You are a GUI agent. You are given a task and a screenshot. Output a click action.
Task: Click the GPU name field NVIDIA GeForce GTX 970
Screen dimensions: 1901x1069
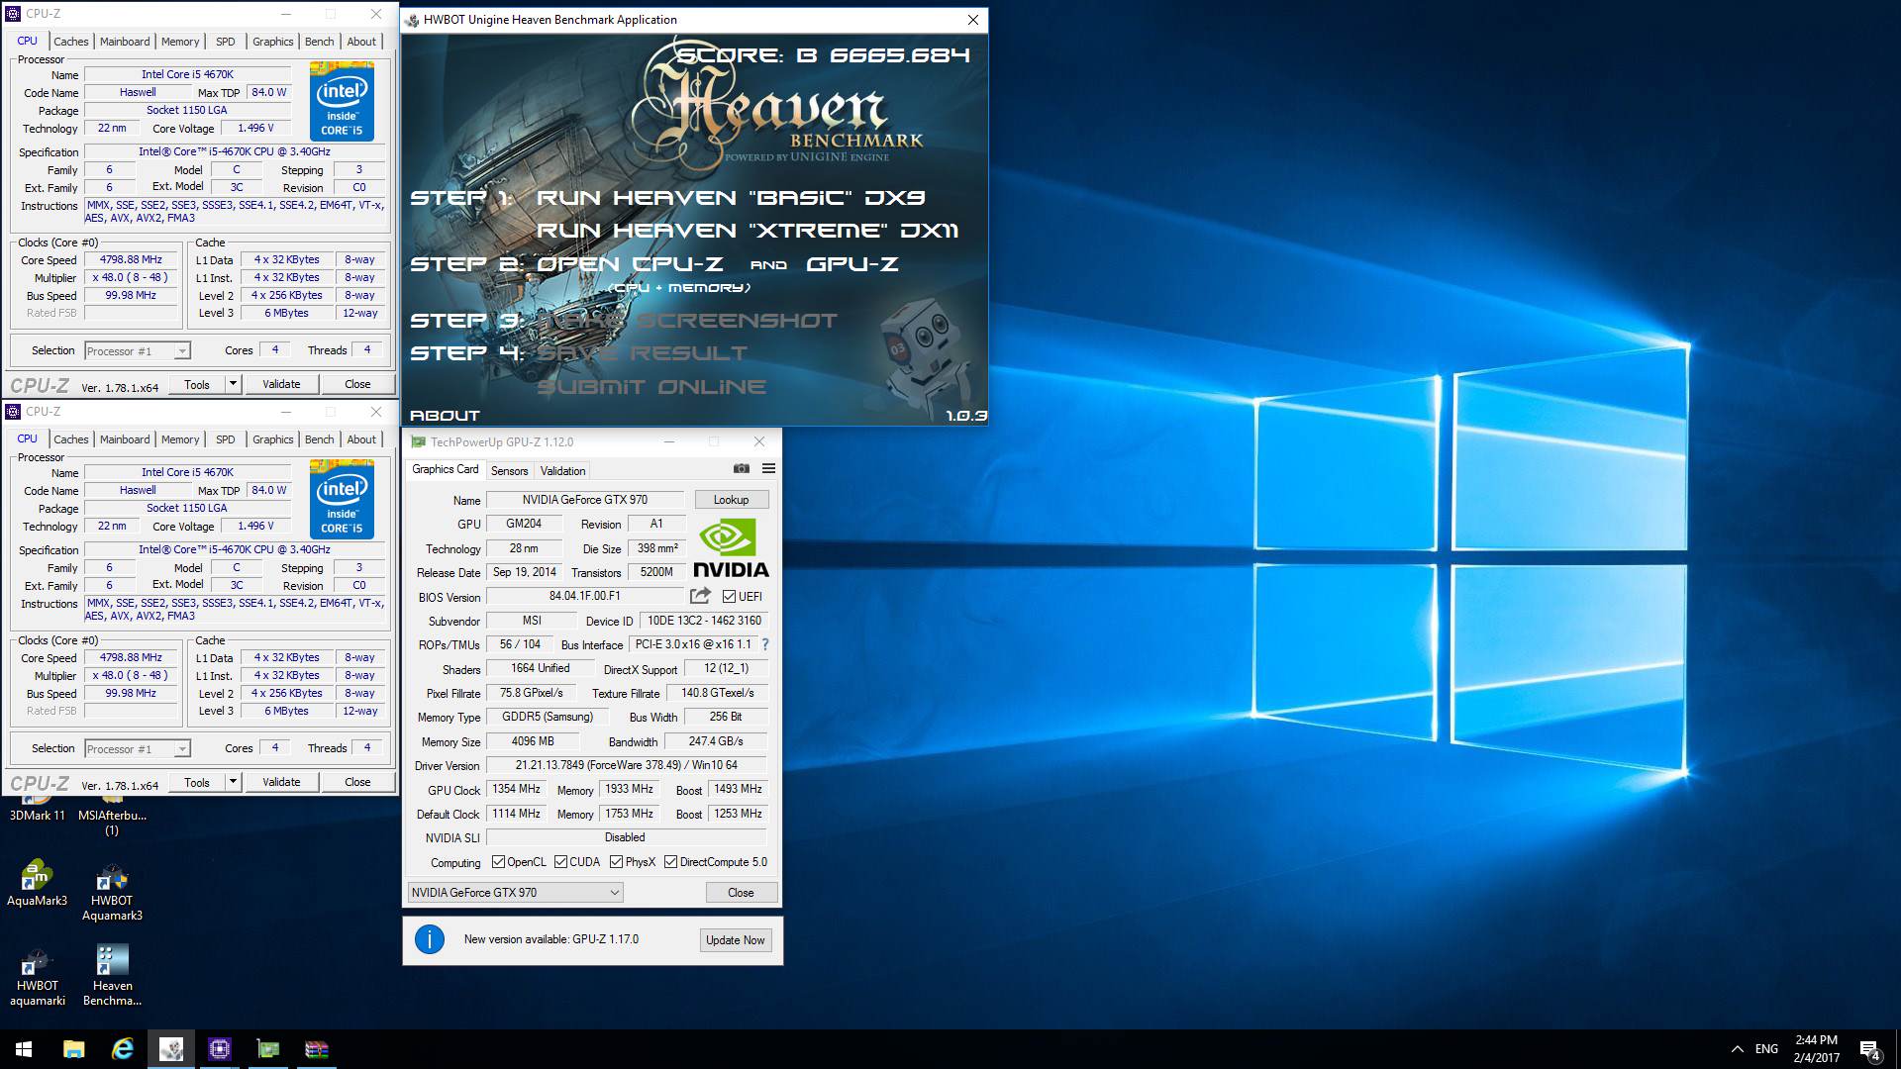[584, 500]
